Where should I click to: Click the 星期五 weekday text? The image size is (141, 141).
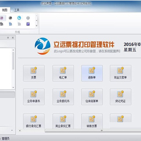point(130,50)
